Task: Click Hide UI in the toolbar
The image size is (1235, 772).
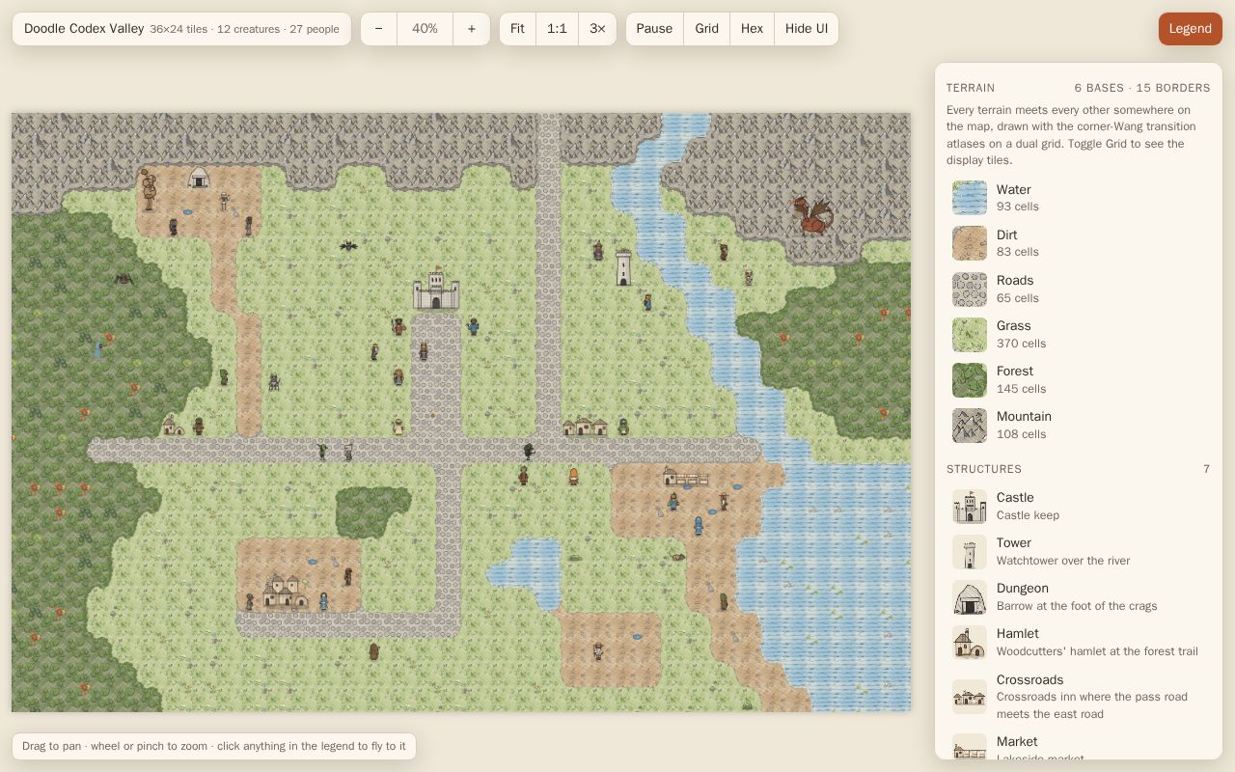Action: pos(807,29)
